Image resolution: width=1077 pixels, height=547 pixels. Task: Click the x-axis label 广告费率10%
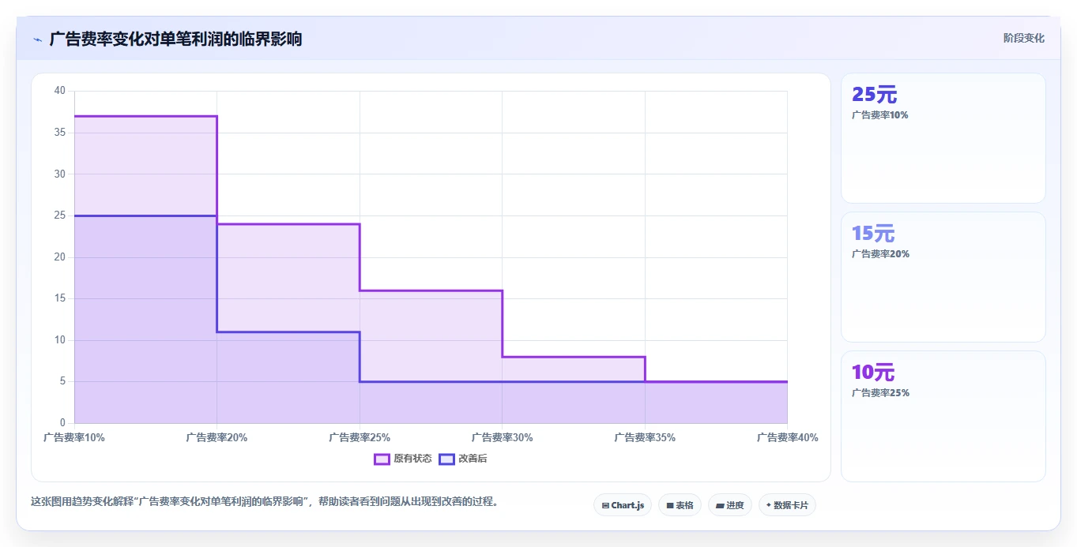click(74, 437)
